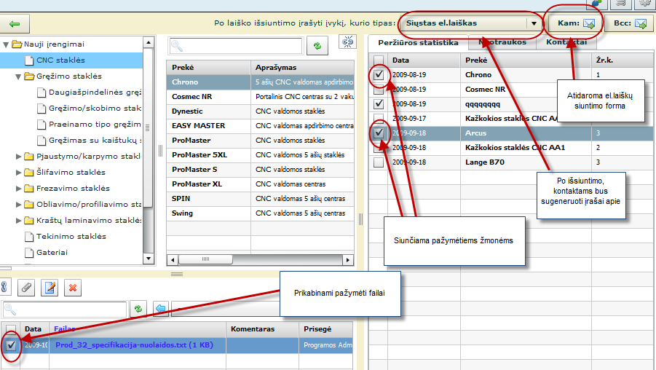Toggle select-all checkbox in statistics table header
The width and height of the screenshot is (656, 370).
[x=379, y=60]
